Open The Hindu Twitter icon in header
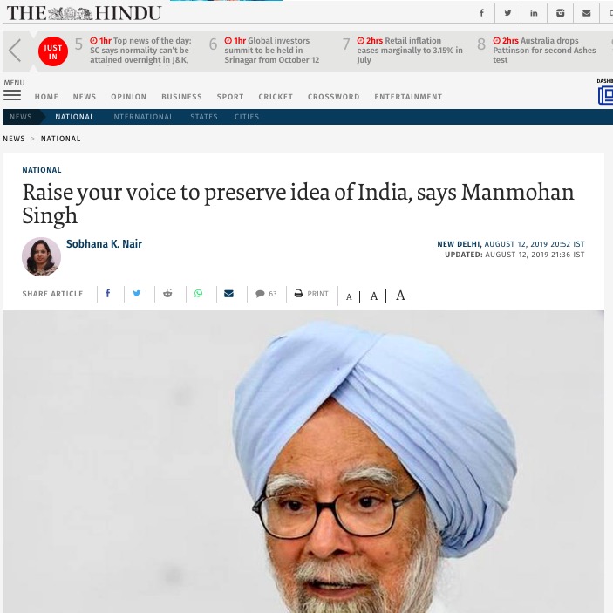This screenshot has height=613, width=613. 507,13
